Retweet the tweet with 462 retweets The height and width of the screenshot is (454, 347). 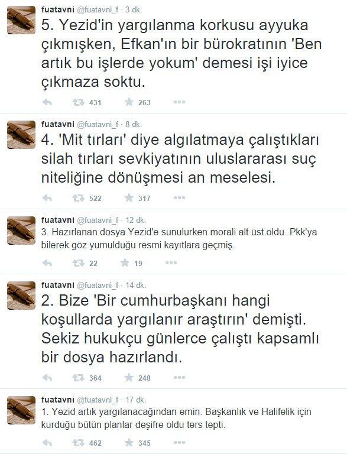pos(78,443)
